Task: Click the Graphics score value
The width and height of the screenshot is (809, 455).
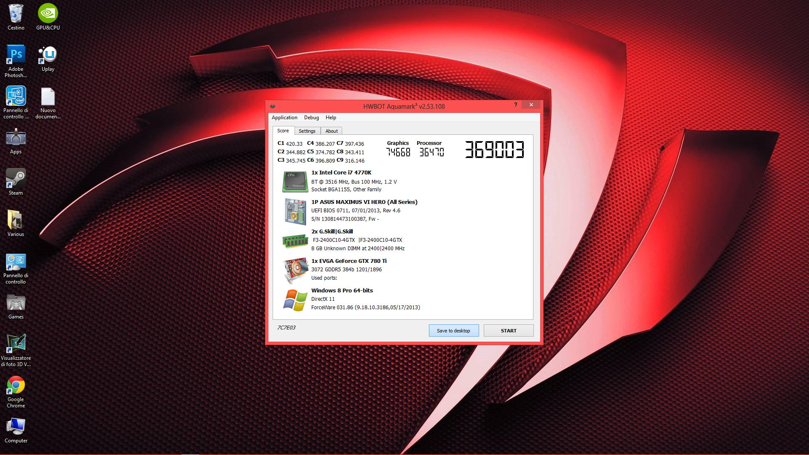Action: click(x=398, y=152)
